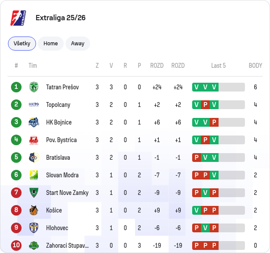270x253 pixels.
Task: Click the Extraliga league logo
Action: [x=18, y=18]
